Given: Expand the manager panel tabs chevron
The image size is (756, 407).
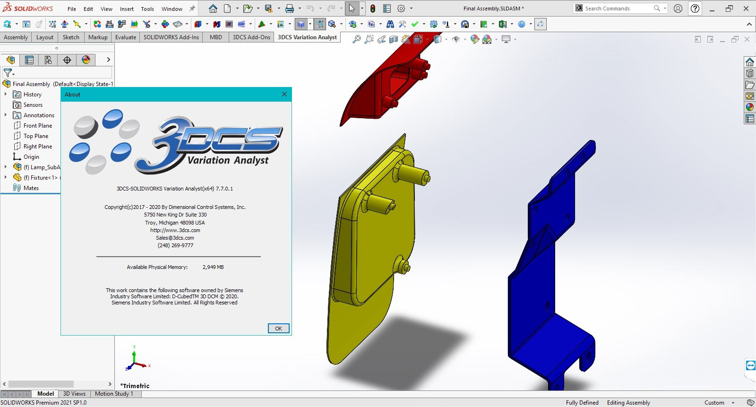Looking at the screenshot, I should [108, 60].
